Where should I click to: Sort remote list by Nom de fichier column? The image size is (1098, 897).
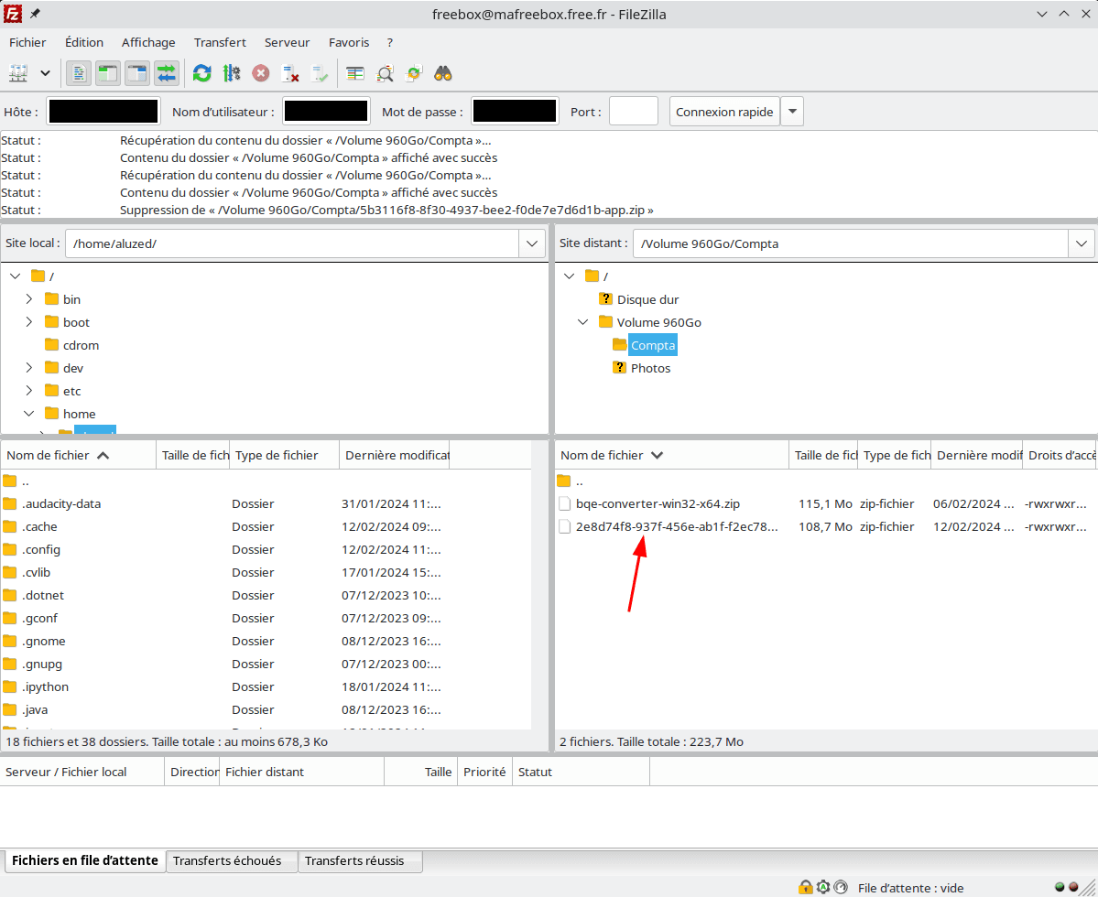[x=672, y=456]
